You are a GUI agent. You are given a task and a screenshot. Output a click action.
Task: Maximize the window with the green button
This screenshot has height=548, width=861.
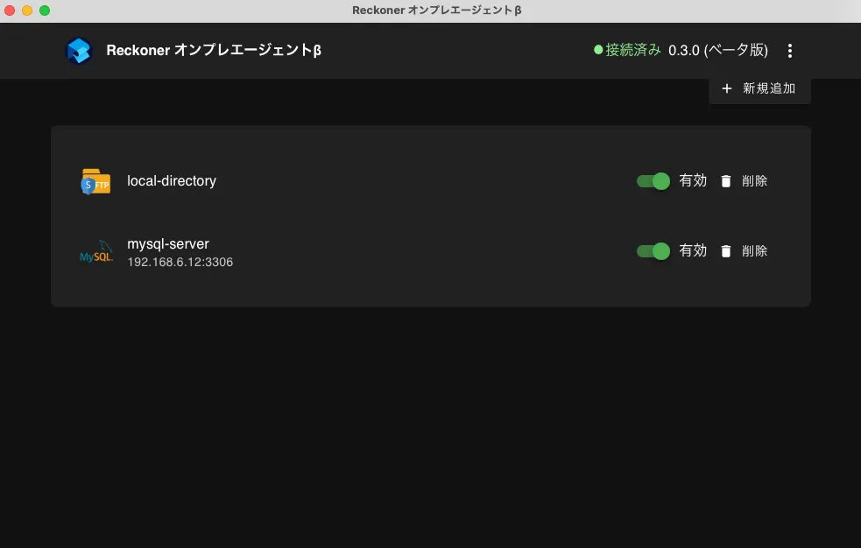(x=45, y=11)
